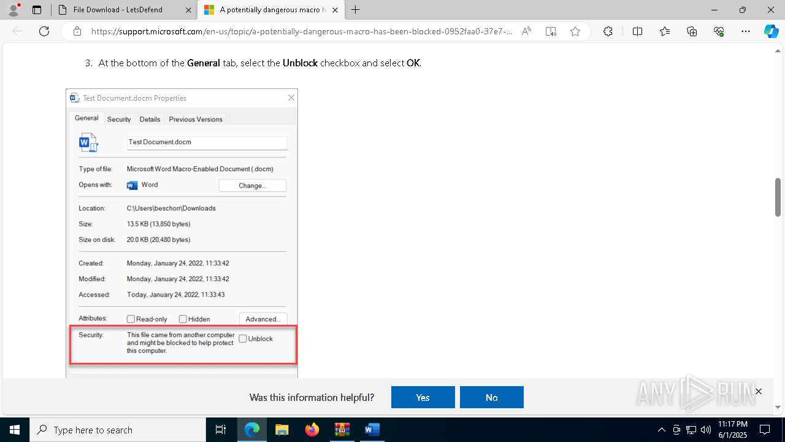The width and height of the screenshot is (785, 442).
Task: Click the page vertical scrollbar thumb
Action: (x=778, y=197)
